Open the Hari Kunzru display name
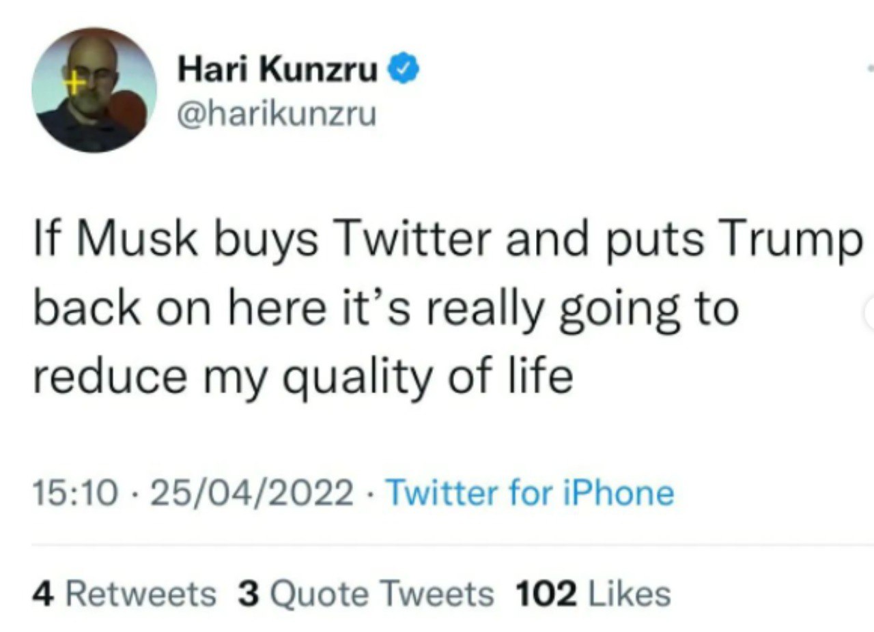 coord(278,70)
